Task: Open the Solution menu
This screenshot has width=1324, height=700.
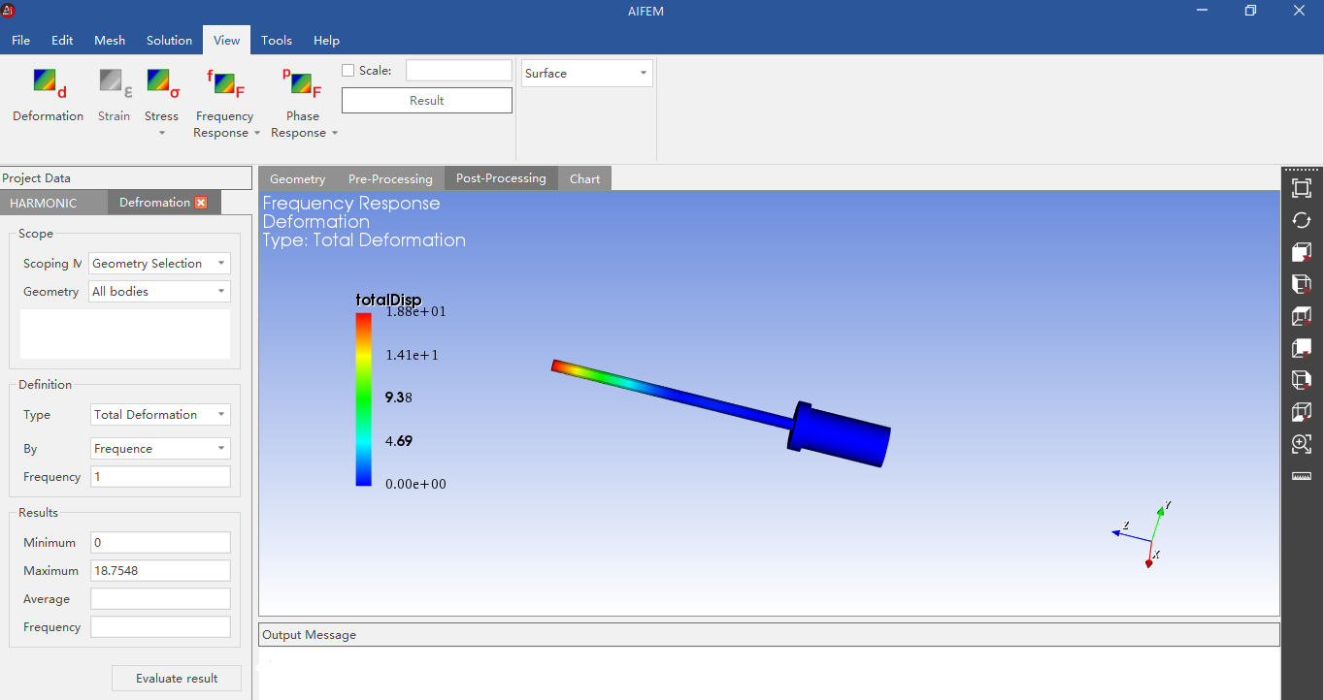Action: pos(170,41)
